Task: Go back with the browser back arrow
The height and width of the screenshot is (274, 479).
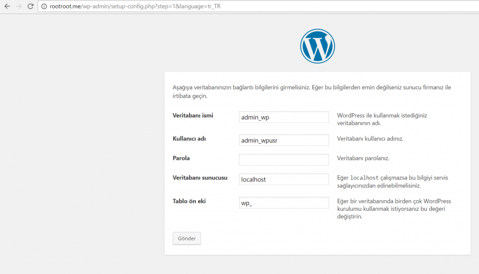Action: 7,6
